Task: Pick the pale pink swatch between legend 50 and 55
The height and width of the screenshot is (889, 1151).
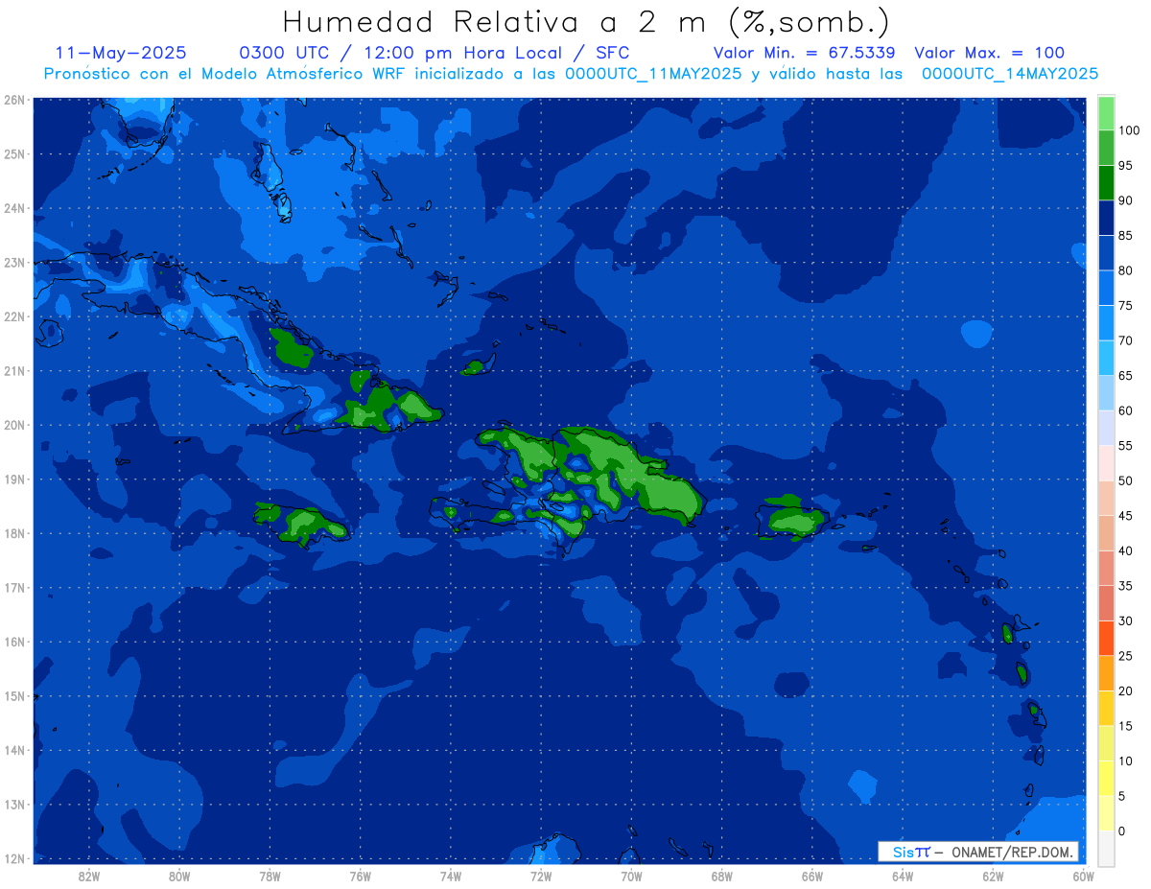Action: [1106, 463]
